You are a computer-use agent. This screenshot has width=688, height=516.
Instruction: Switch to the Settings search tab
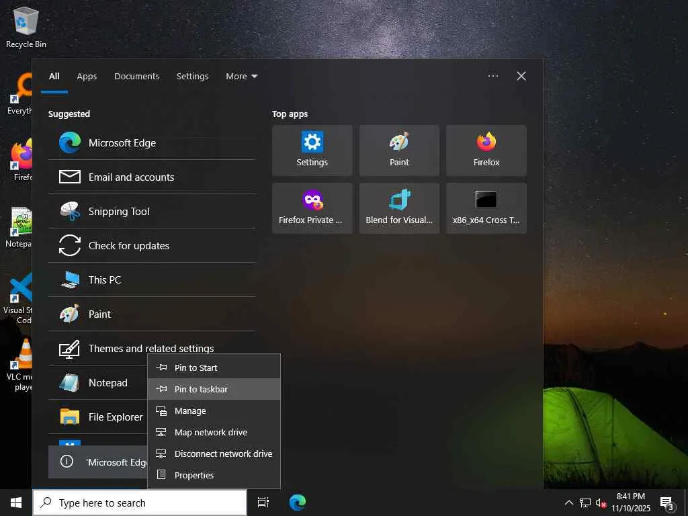pos(192,77)
